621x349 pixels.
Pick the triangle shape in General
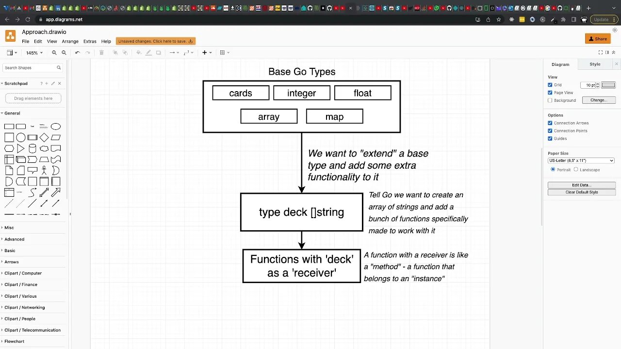[x=21, y=149]
